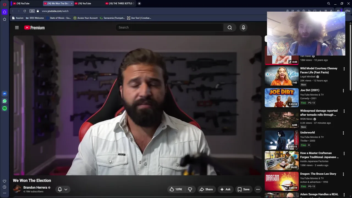Reload the current page

click(x=25, y=11)
